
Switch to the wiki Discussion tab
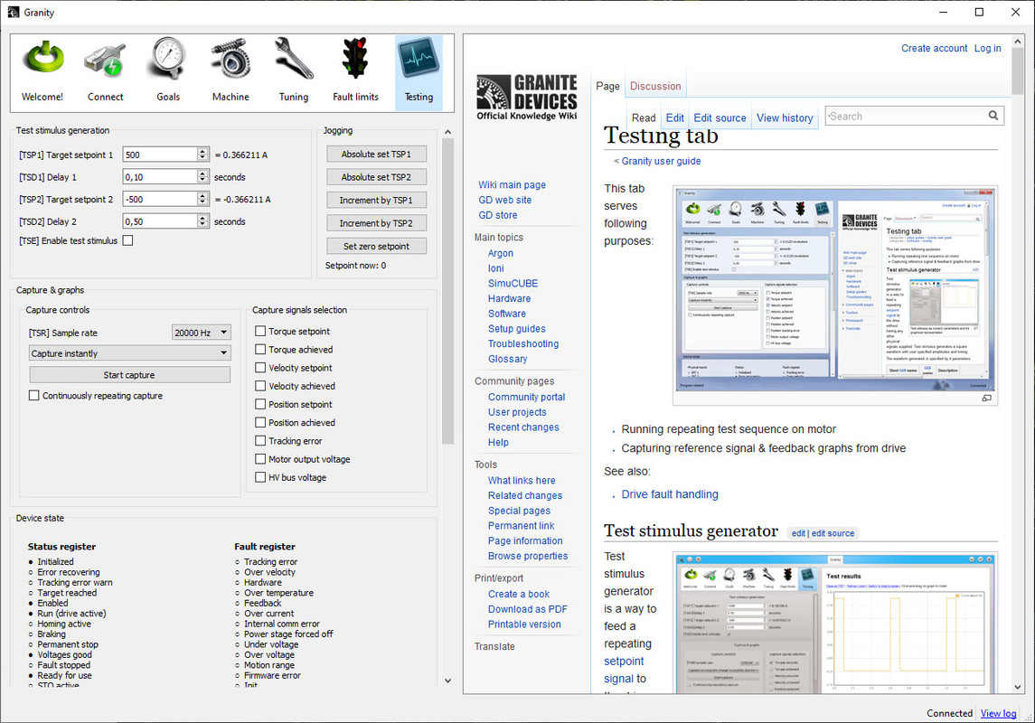click(654, 86)
